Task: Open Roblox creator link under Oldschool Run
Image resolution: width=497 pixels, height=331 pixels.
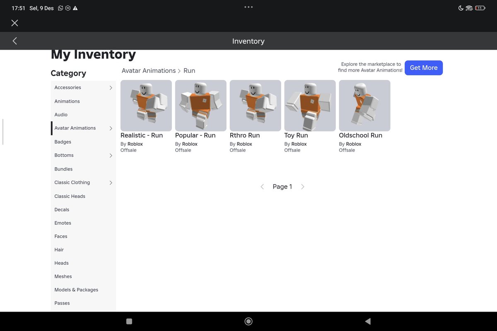Action: pos(354,144)
